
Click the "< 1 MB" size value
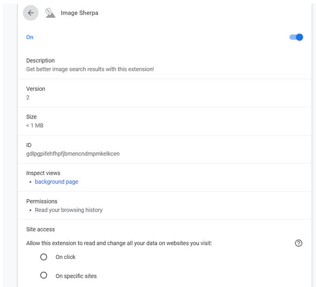(x=35, y=125)
